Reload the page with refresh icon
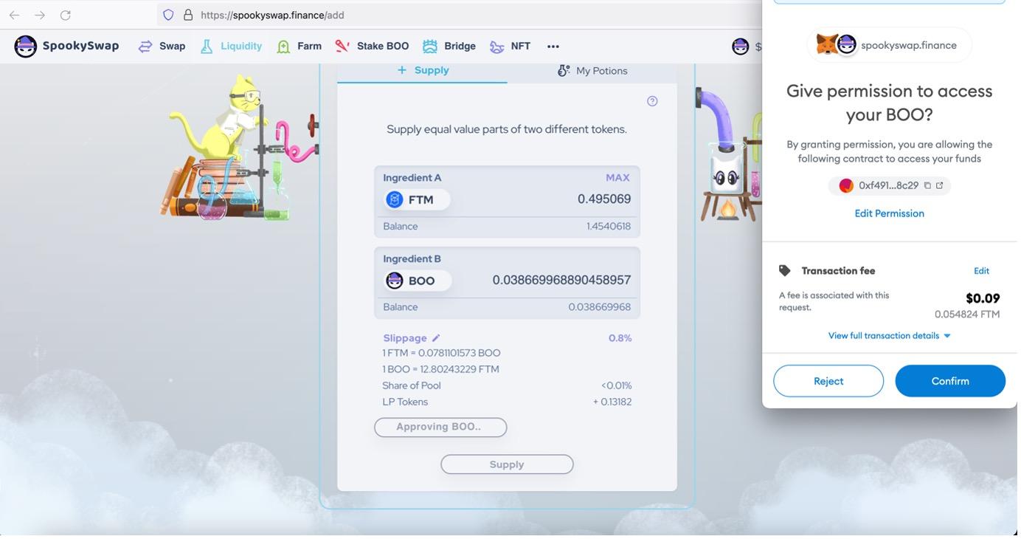 66,15
